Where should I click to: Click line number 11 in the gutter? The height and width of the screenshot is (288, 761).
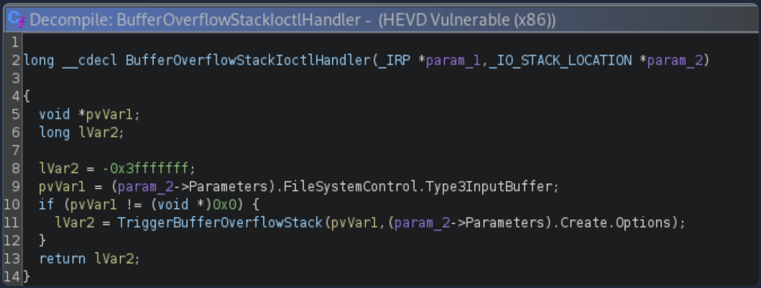[x=11, y=223]
